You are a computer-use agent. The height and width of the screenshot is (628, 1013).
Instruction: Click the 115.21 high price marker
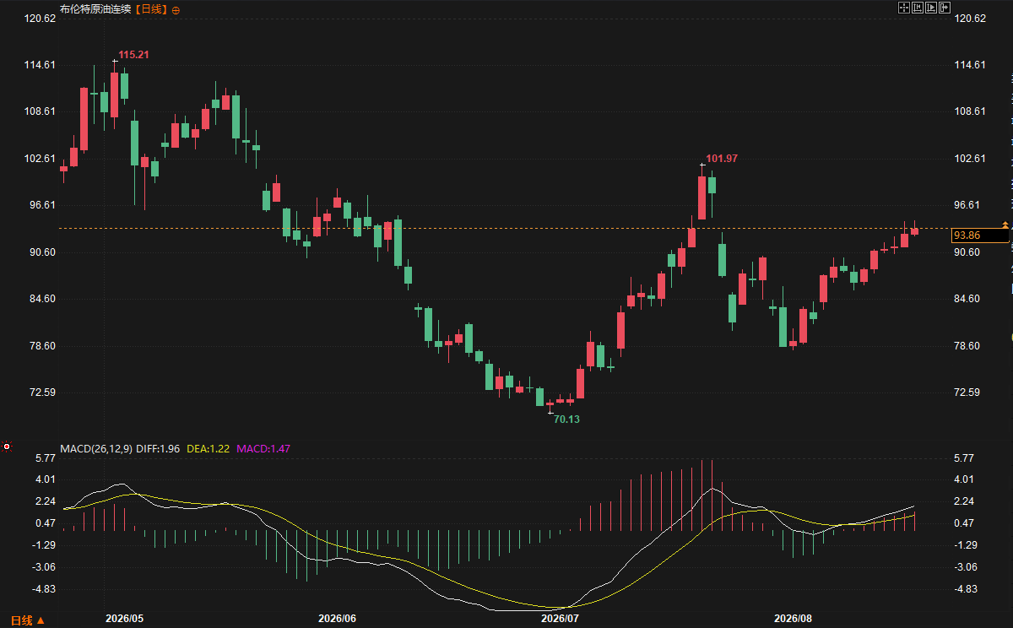coord(133,55)
